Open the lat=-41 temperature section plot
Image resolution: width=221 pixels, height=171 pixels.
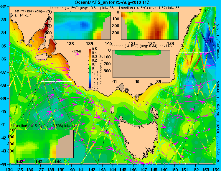pyautogui.click(x=45, y=144)
